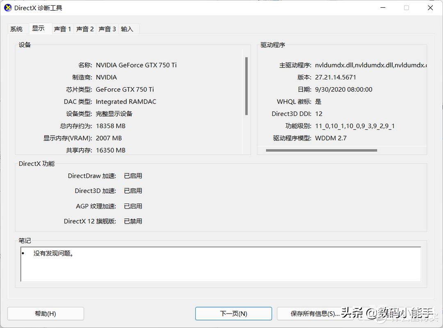Click chip type value GeForce GTX 750 Ti
This screenshot has width=443, height=328.
[125, 89]
